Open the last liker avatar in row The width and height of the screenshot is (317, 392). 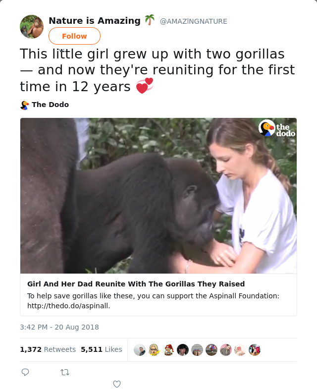pyautogui.click(x=255, y=350)
